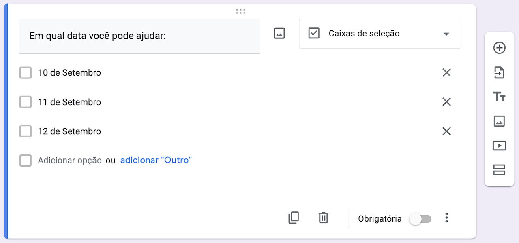Screen dimensions: 519x243
Task: Check the 10 de Setembro box
Action: [x=26, y=73]
